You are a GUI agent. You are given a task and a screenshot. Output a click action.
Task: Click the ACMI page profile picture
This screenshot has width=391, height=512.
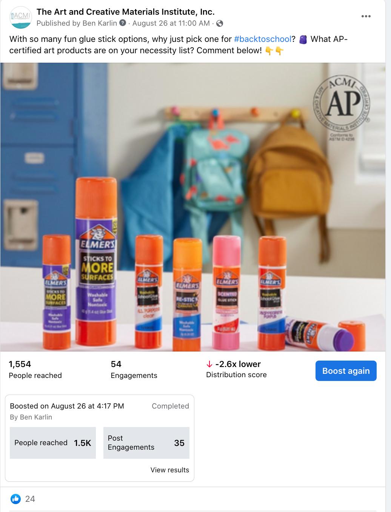(20, 17)
